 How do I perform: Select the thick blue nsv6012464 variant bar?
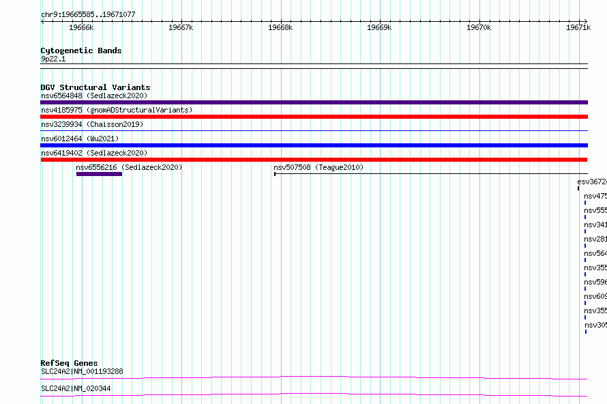[314, 145]
